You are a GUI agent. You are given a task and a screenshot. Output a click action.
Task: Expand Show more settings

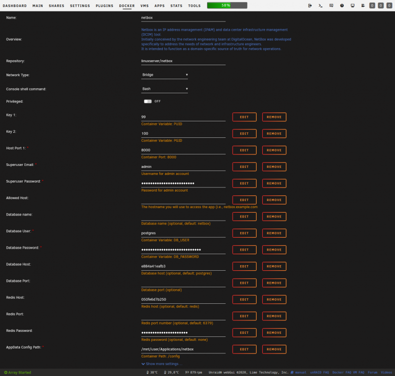click(162, 363)
